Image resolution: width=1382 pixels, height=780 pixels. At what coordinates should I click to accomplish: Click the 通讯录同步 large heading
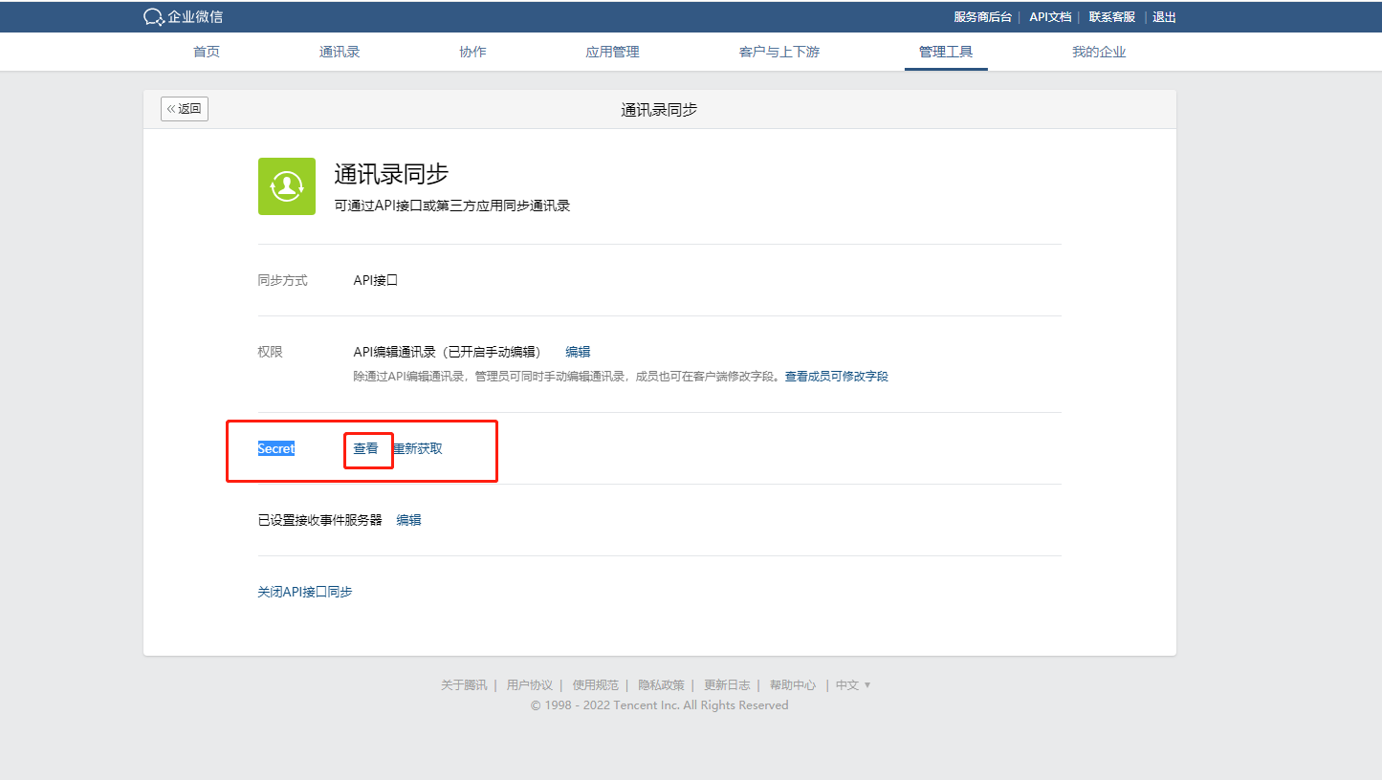tap(391, 174)
